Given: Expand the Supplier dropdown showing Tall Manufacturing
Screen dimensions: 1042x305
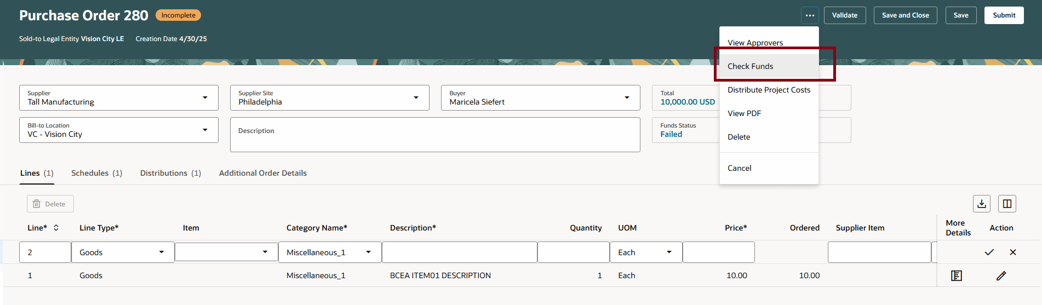Looking at the screenshot, I should pyautogui.click(x=205, y=98).
